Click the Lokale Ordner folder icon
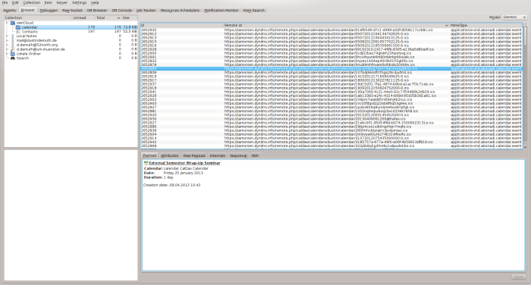 (x=13, y=54)
